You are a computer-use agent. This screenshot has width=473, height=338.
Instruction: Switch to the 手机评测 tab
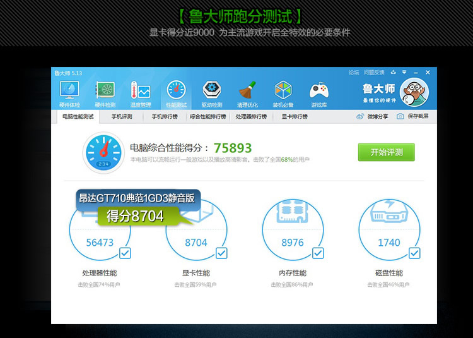click(122, 117)
